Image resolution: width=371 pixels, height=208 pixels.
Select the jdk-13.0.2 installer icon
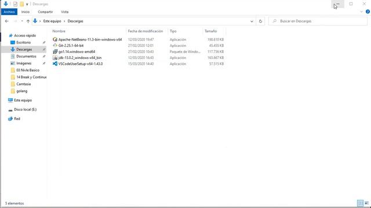[x=55, y=58]
